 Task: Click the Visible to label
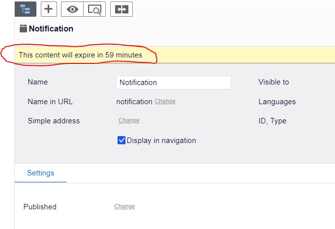point(274,82)
